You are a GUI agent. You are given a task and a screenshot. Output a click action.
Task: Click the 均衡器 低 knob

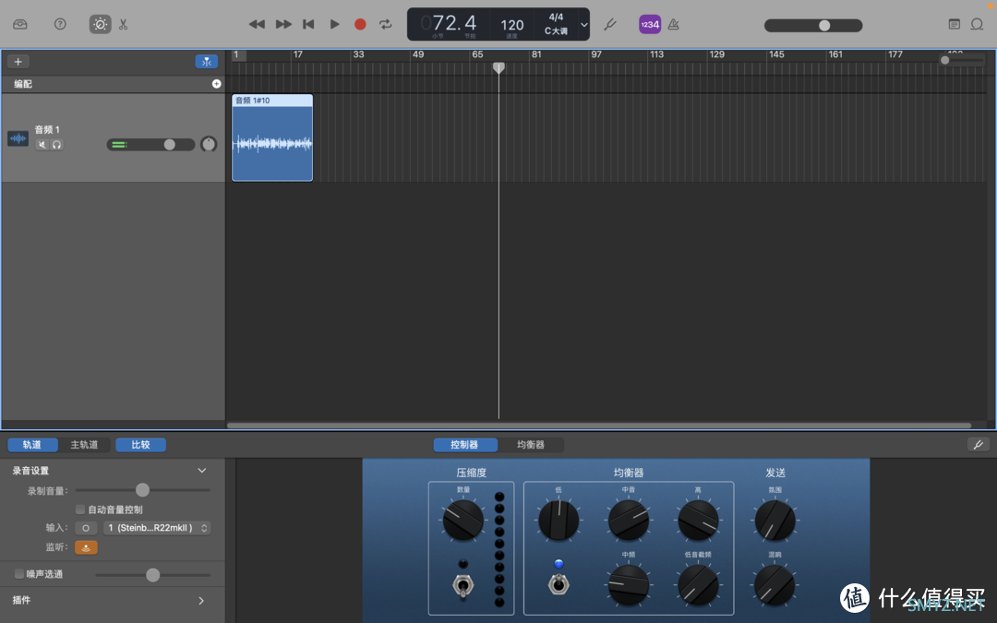tap(559, 520)
